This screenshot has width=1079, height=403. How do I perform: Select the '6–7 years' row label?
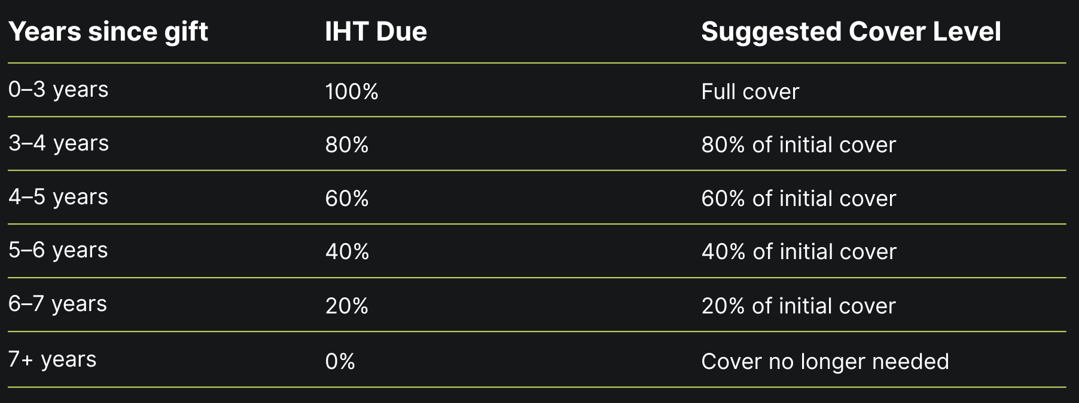coord(58,304)
